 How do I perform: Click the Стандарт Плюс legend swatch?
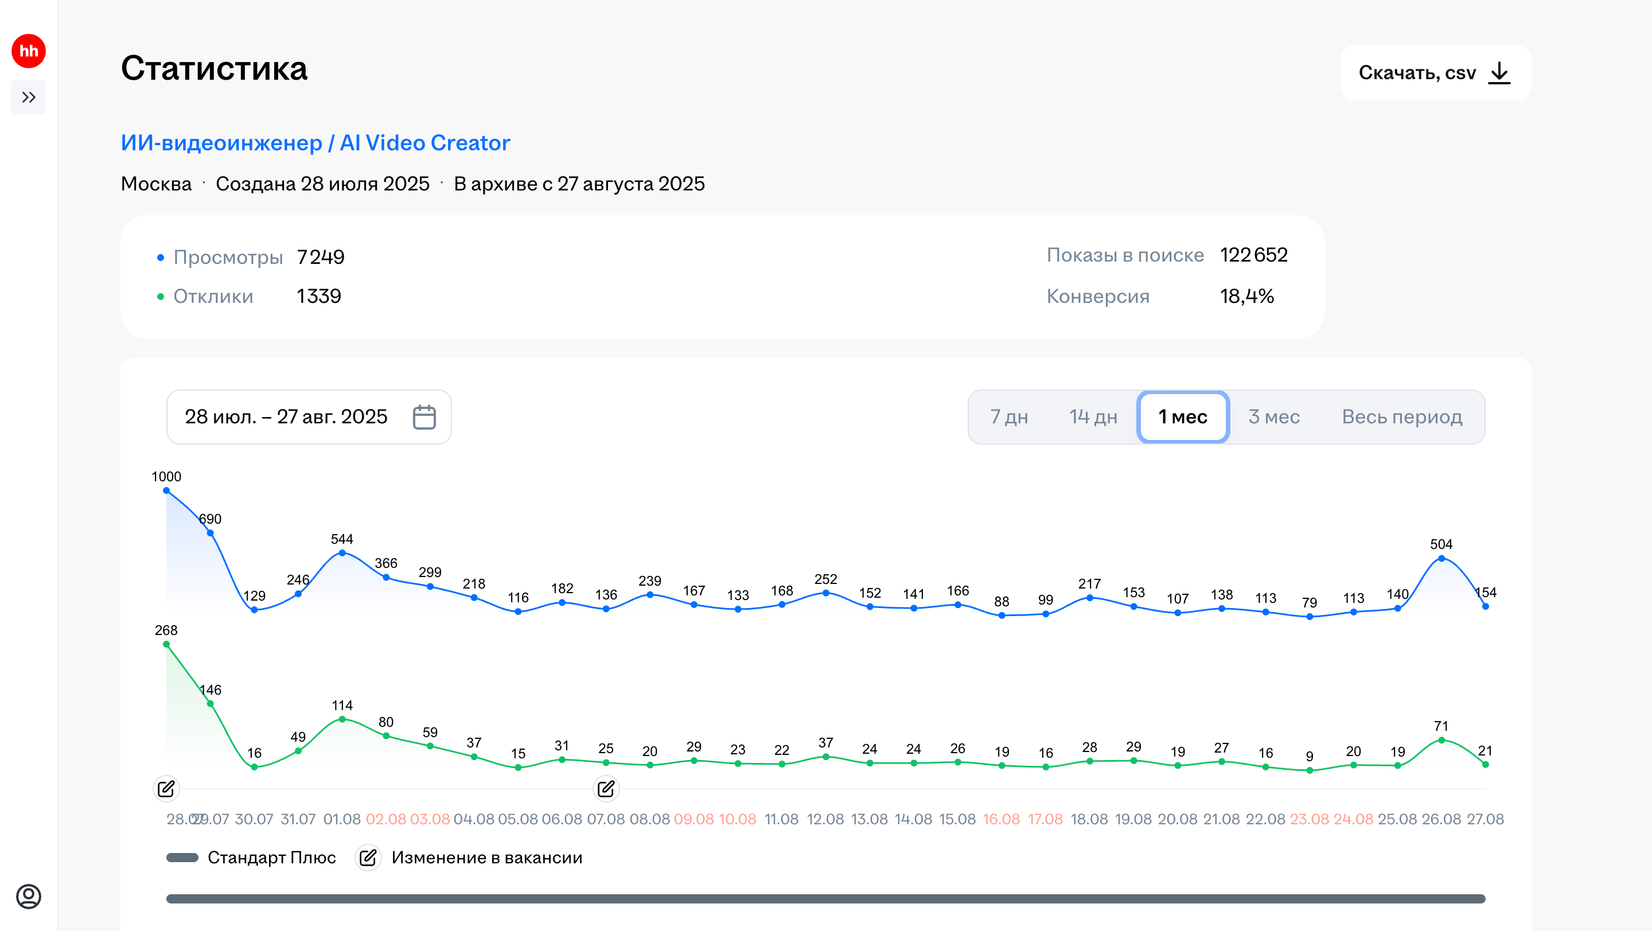click(182, 858)
